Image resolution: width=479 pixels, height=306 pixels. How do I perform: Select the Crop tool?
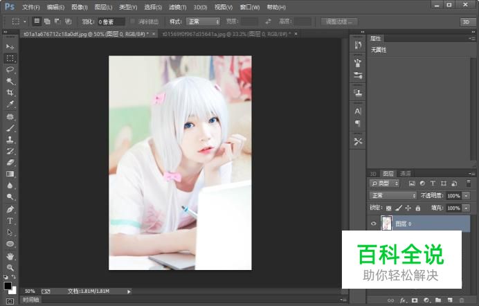click(10, 93)
